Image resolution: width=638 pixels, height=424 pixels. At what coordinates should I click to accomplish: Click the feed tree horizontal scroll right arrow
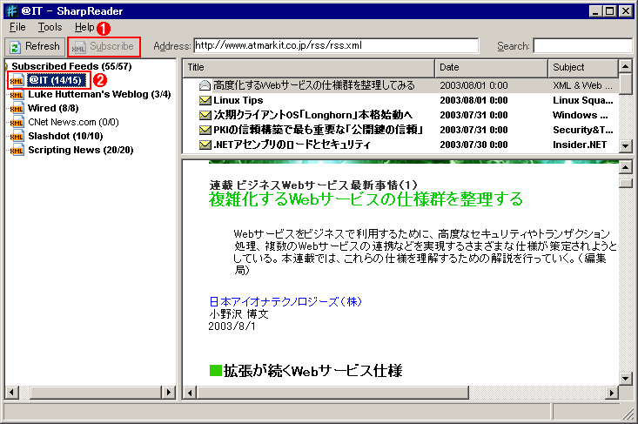pos(168,393)
